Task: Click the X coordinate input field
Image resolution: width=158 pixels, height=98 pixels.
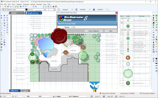Action: coord(6,96)
